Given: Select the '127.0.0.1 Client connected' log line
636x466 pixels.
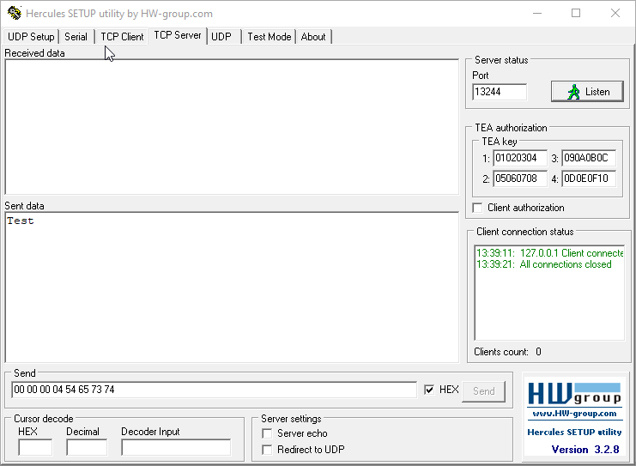Looking at the screenshot, I should pyautogui.click(x=550, y=253).
